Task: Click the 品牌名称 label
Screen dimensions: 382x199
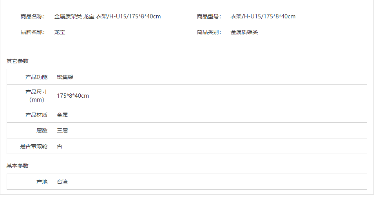Action: point(33,32)
